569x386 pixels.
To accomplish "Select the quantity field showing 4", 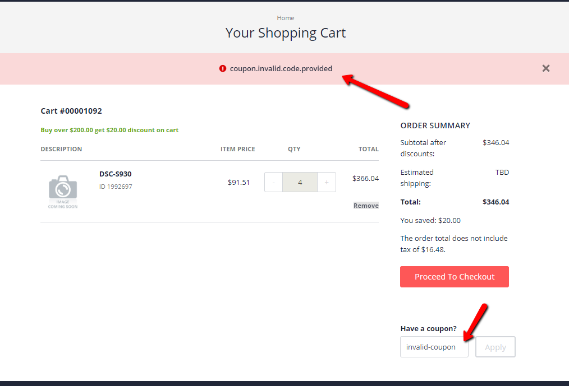I will [x=300, y=182].
